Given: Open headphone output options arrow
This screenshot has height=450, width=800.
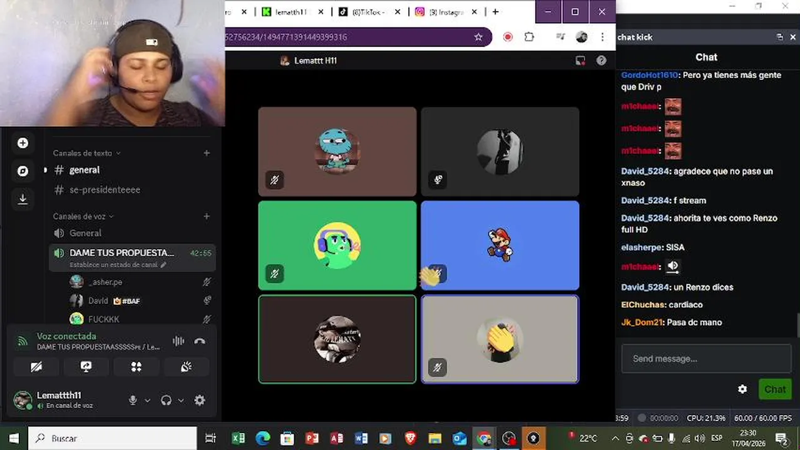Looking at the screenshot, I should click(x=181, y=401).
